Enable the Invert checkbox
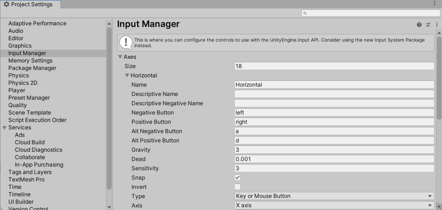442x210 pixels. click(x=238, y=187)
